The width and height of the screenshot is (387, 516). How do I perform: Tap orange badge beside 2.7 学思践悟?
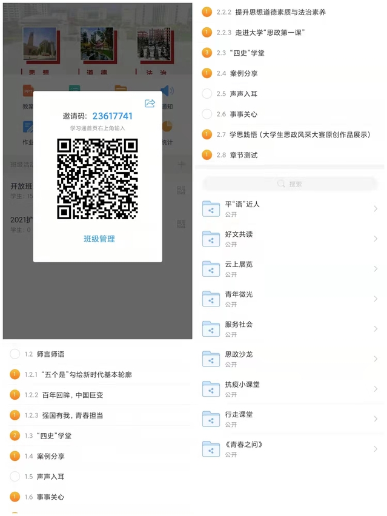207,134
